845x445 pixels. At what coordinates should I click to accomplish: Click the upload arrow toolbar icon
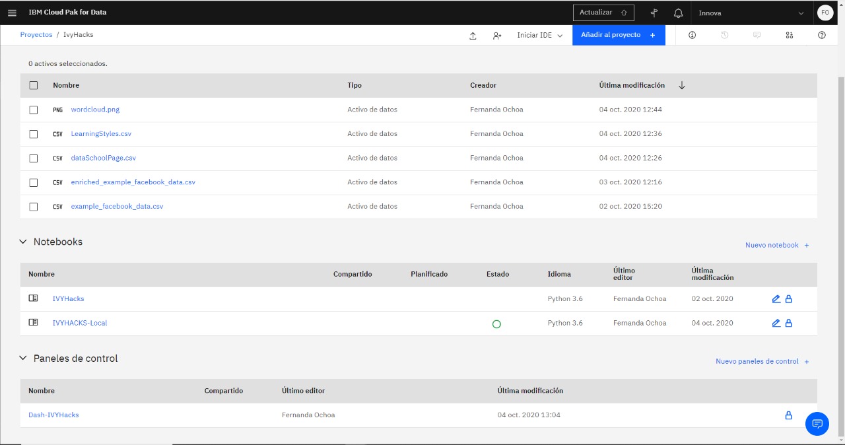pyautogui.click(x=473, y=36)
